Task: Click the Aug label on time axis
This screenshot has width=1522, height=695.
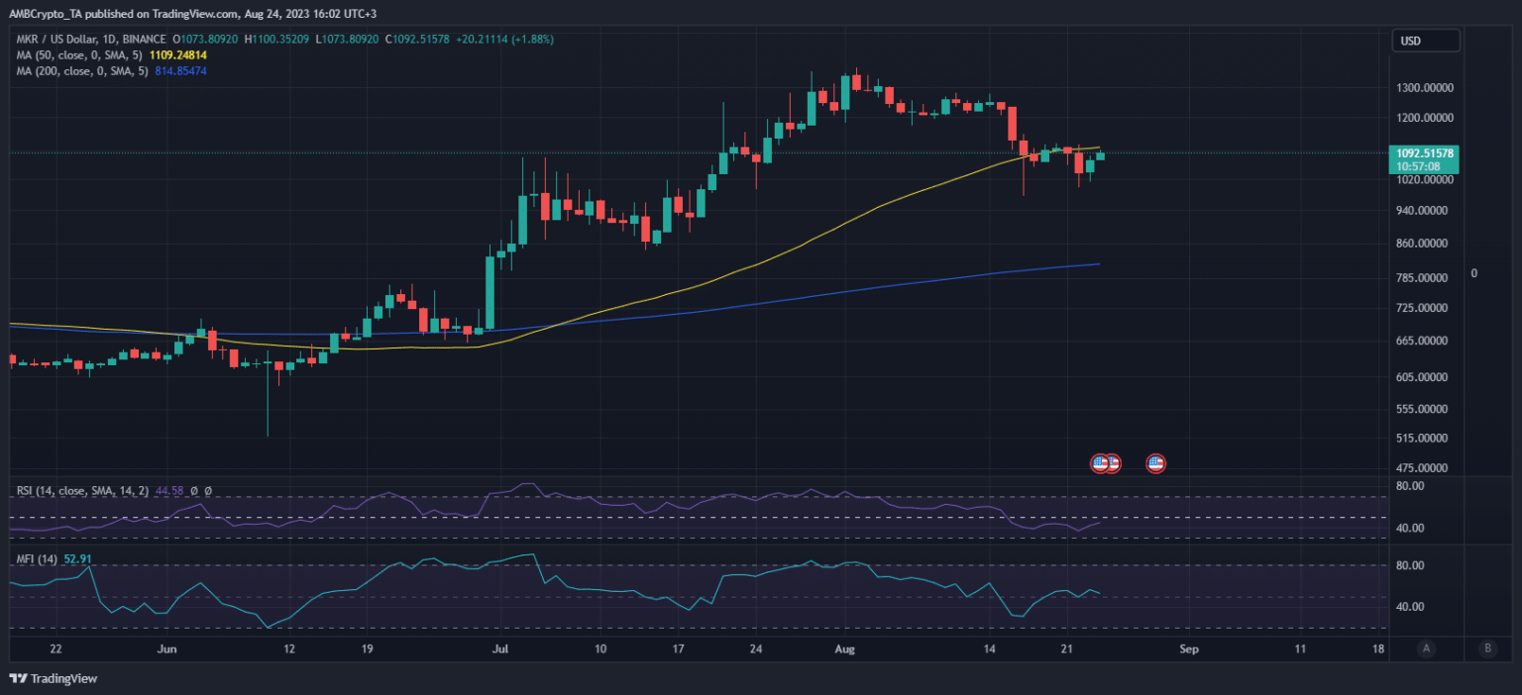Action: pos(844,649)
